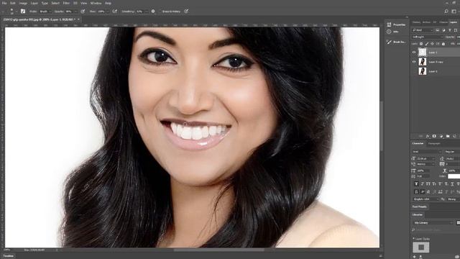Screen dimensions: 460x259
Task: Open the Search icon at top right
Action: pos(446,12)
